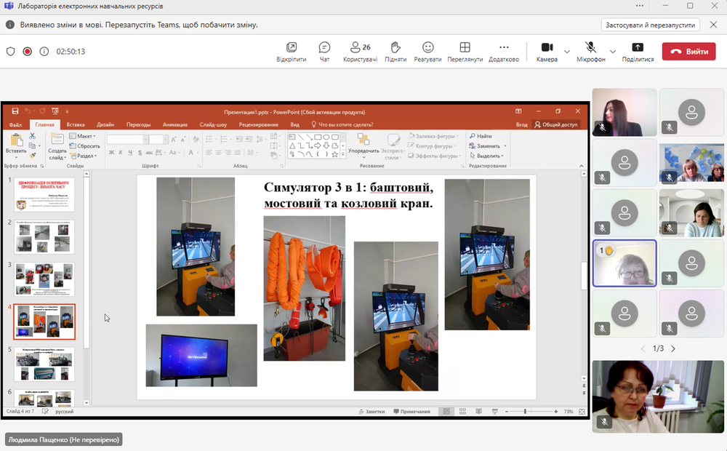Leave the meeting with Вийти button
Image resolution: width=727 pixels, height=451 pixels.
point(688,52)
